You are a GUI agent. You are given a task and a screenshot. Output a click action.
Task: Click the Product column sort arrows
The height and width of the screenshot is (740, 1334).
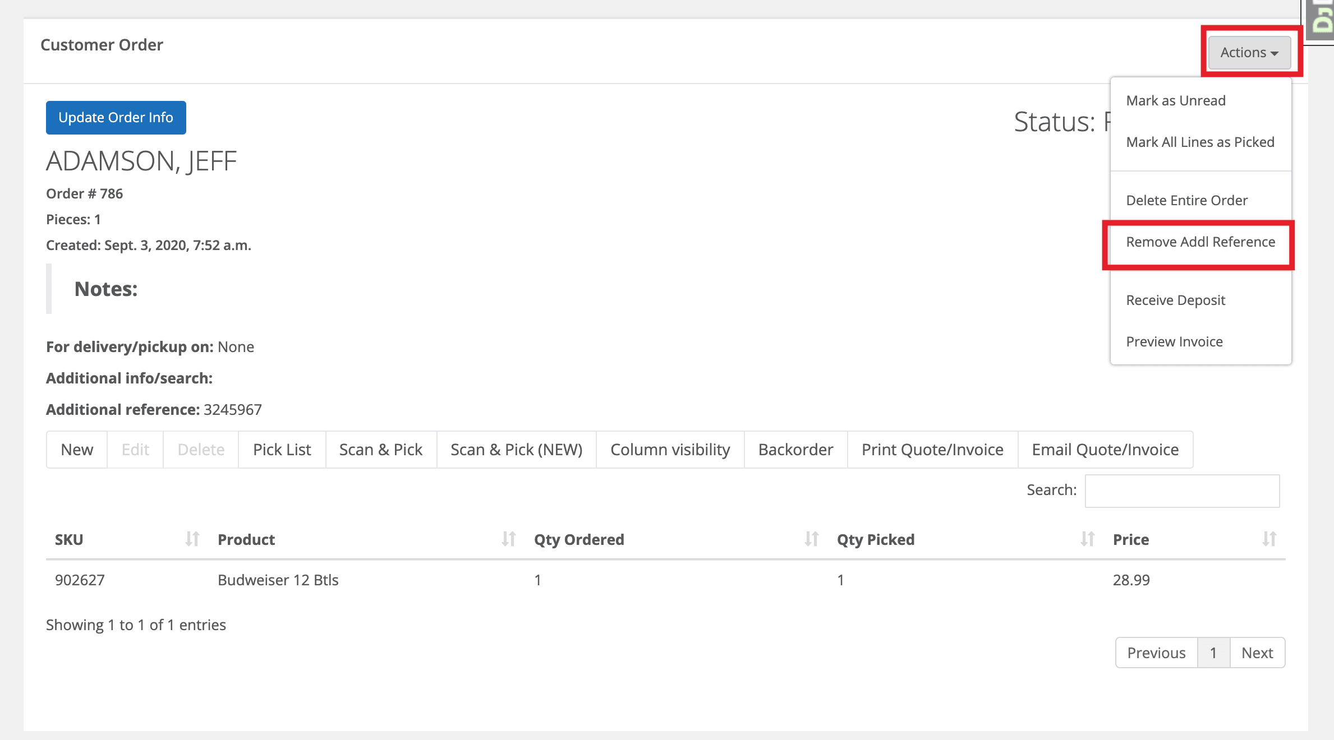508,539
